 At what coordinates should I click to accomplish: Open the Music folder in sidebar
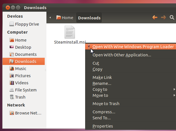[x=21, y=69]
